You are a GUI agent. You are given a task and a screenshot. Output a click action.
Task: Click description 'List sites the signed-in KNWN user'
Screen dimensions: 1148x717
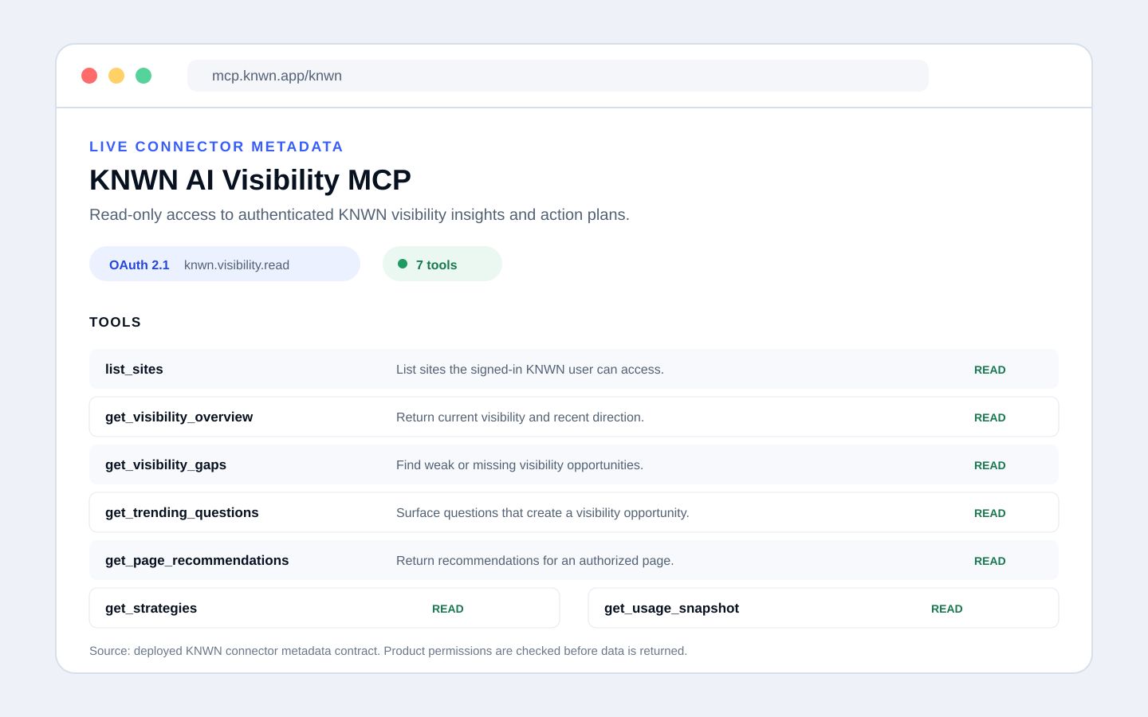[530, 370]
